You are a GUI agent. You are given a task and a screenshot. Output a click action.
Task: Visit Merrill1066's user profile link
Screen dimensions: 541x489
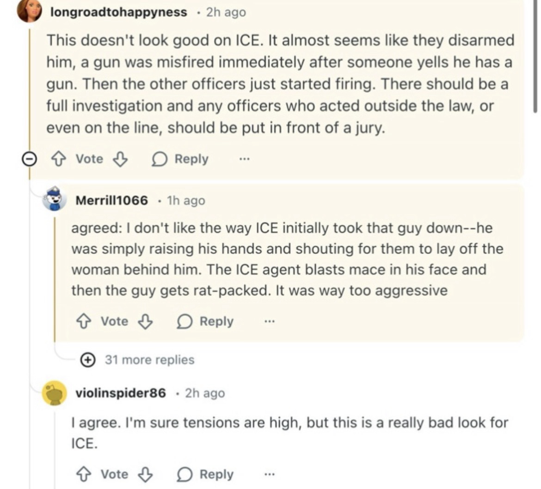point(112,200)
